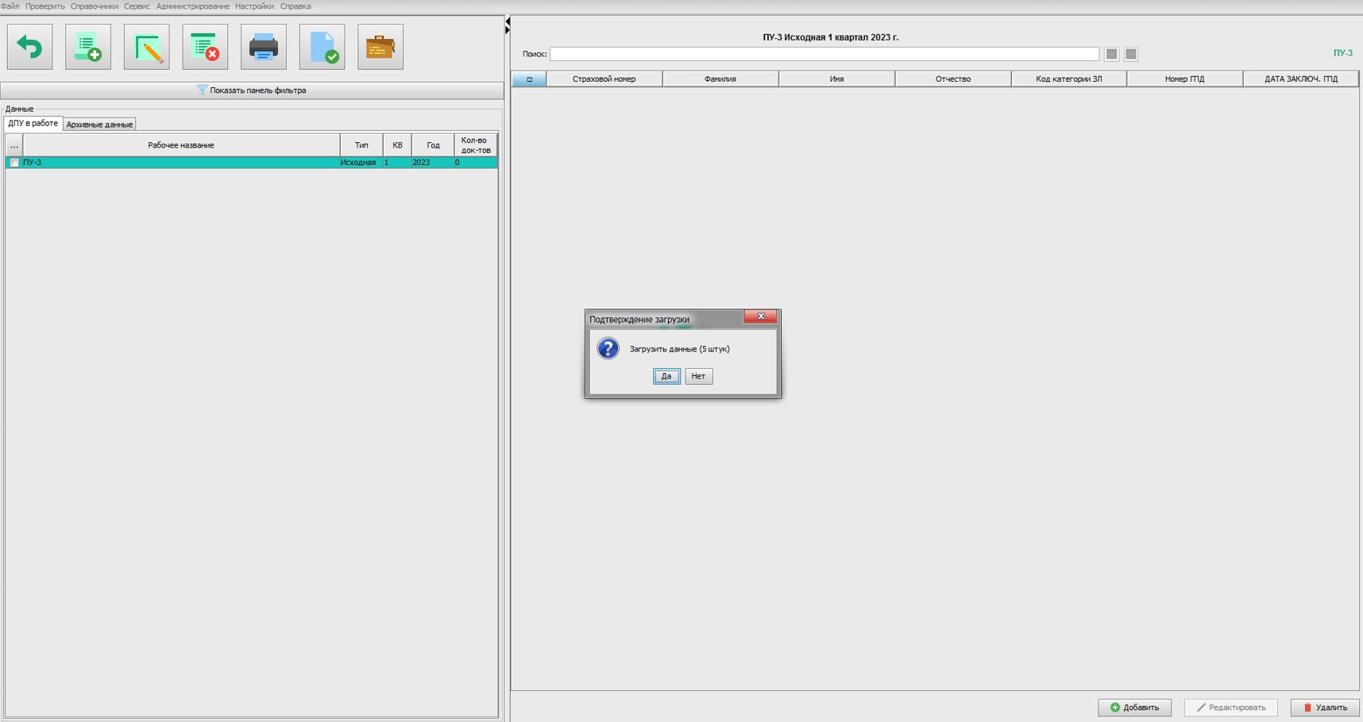Viewport: 1363px width, 722px height.
Task: Click the 'Добавить' button
Action: point(1134,708)
